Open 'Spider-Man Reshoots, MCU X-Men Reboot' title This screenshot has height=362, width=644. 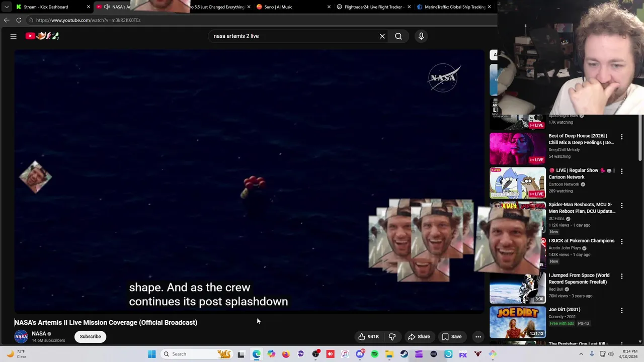coord(582,208)
